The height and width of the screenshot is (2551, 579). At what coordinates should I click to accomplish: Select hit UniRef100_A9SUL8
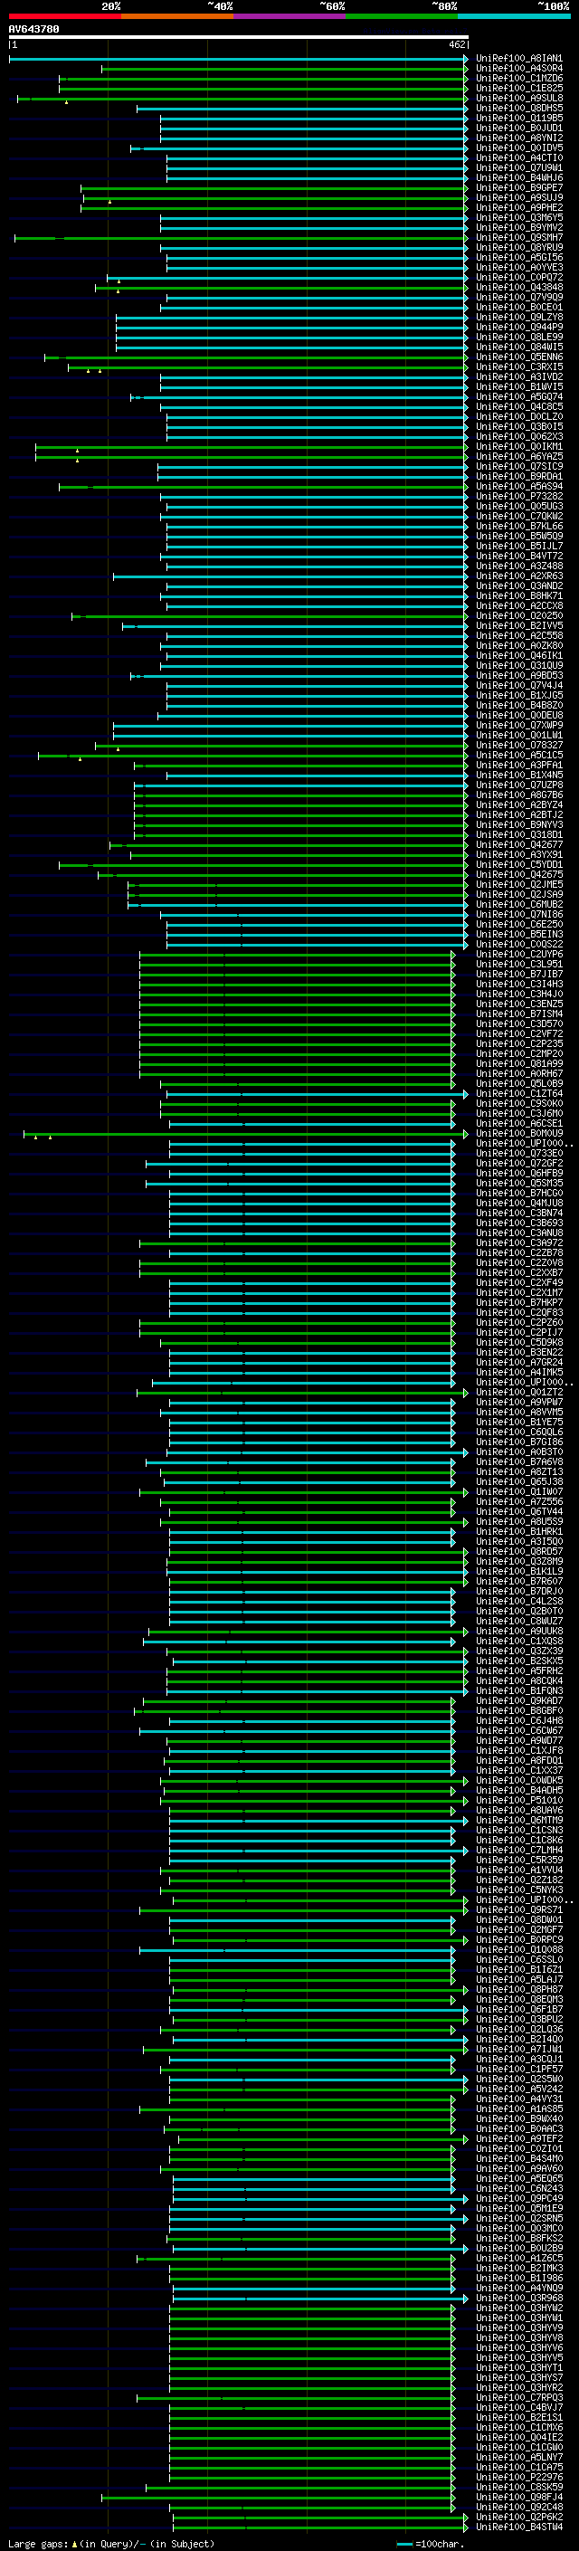point(519,98)
